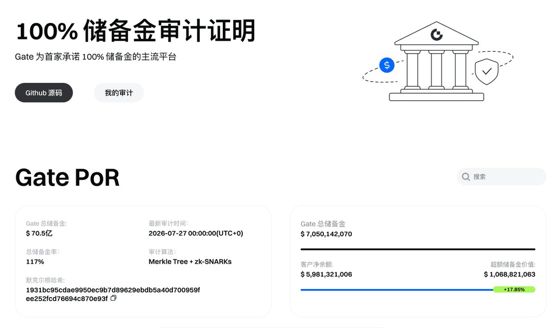
Task: Select audit time 2026-07-27 00:00:00(UTC+0)
Action: (x=196, y=233)
